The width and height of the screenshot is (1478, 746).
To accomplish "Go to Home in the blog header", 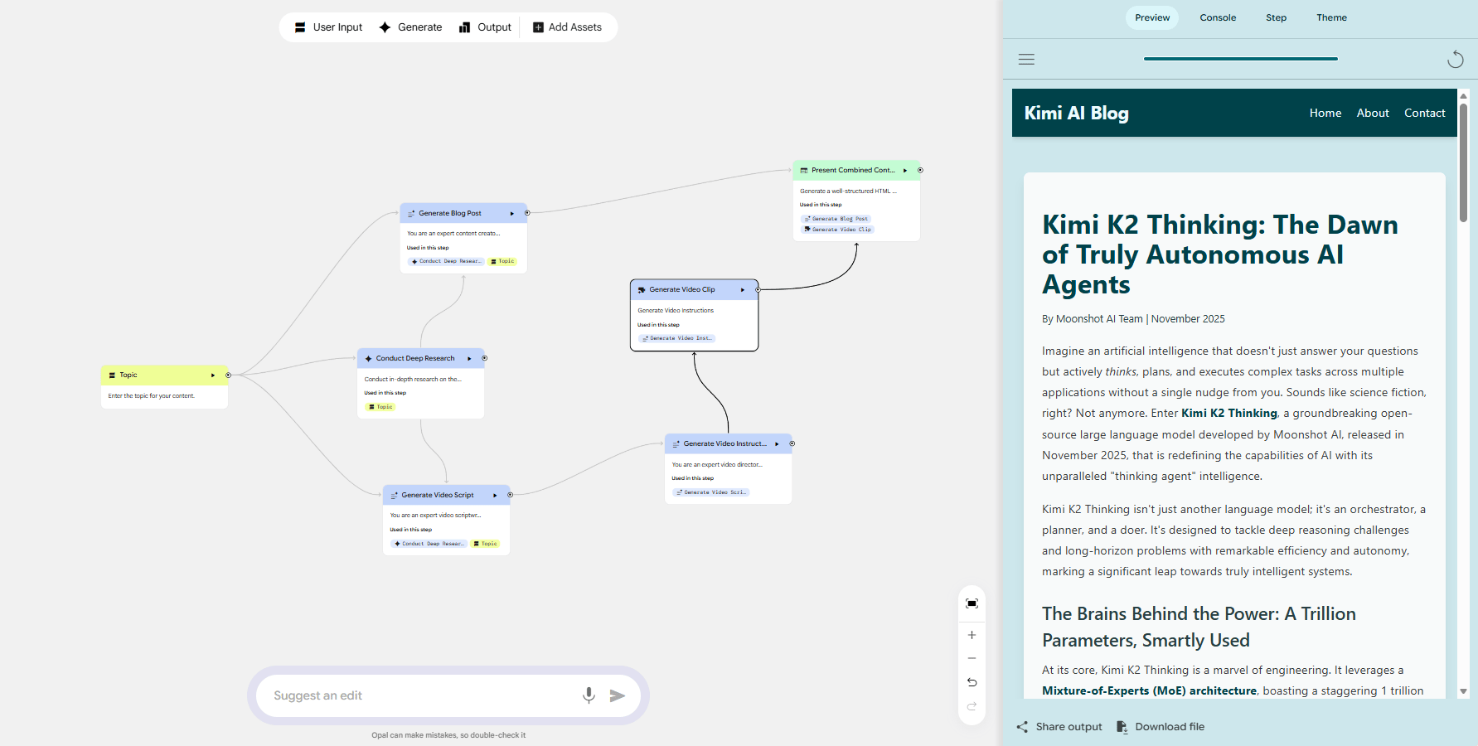I will coord(1325,113).
